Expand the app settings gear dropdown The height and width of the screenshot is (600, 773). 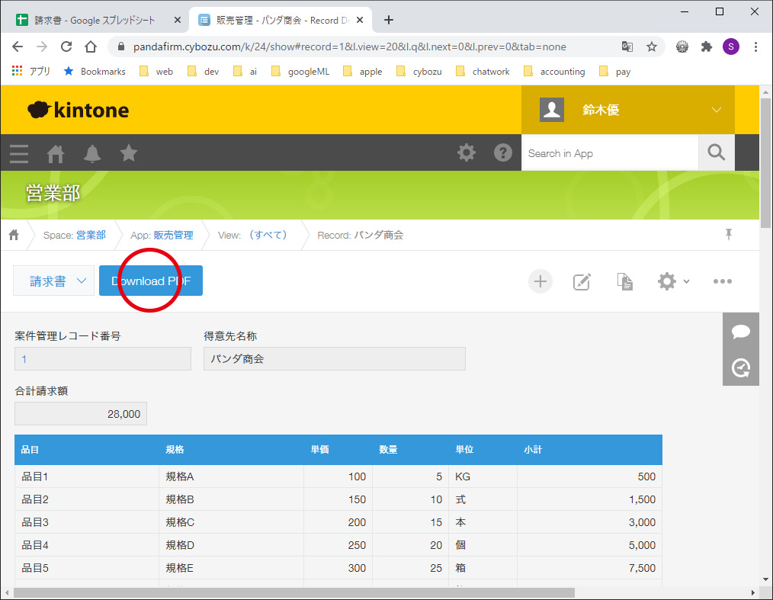point(673,281)
